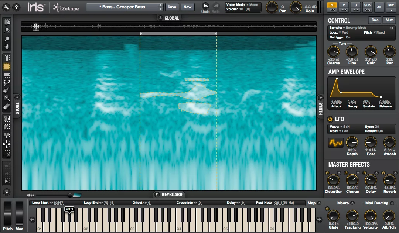The width and height of the screenshot is (399, 233).
Task: Select the Magic Wand tool
Action: (x=6, y=98)
